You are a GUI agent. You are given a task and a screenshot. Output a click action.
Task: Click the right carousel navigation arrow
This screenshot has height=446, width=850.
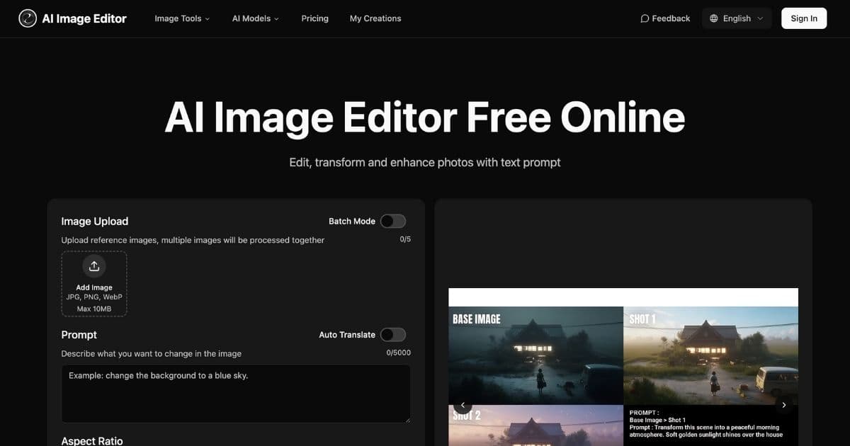(784, 405)
